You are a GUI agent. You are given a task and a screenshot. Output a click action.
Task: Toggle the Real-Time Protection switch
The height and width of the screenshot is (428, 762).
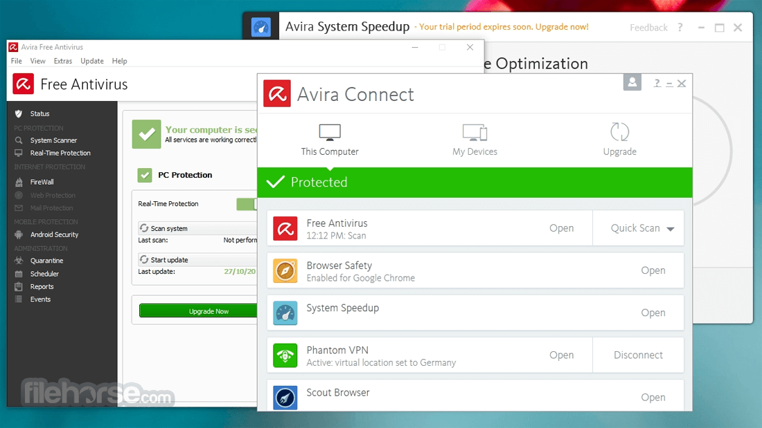[247, 204]
